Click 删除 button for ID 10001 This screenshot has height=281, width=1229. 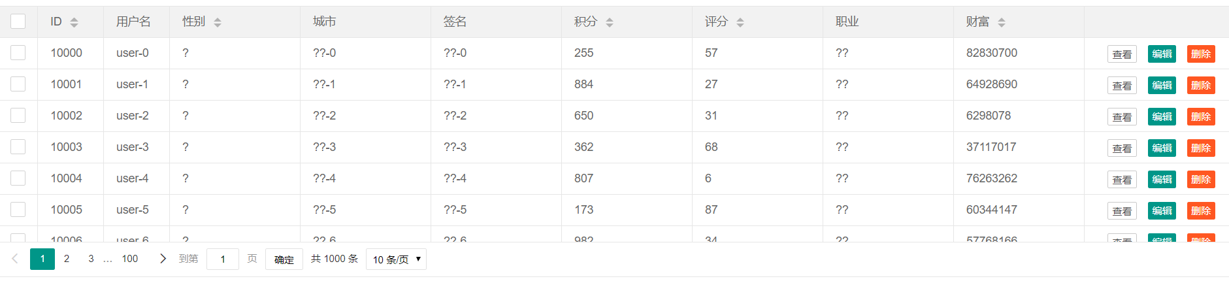(1201, 86)
